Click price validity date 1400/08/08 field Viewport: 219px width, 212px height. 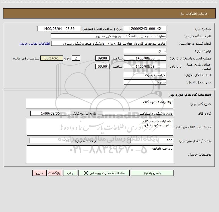coord(145,66)
